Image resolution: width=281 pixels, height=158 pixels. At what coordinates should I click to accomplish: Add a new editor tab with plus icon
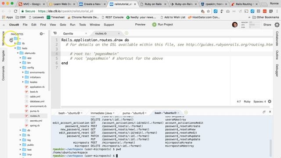(x=126, y=33)
